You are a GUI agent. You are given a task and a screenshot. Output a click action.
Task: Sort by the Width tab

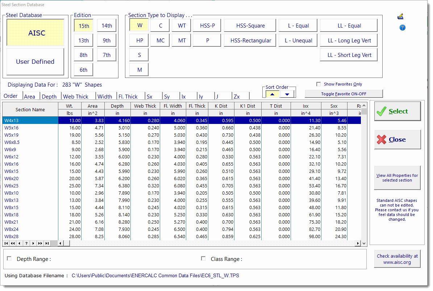[106, 96]
